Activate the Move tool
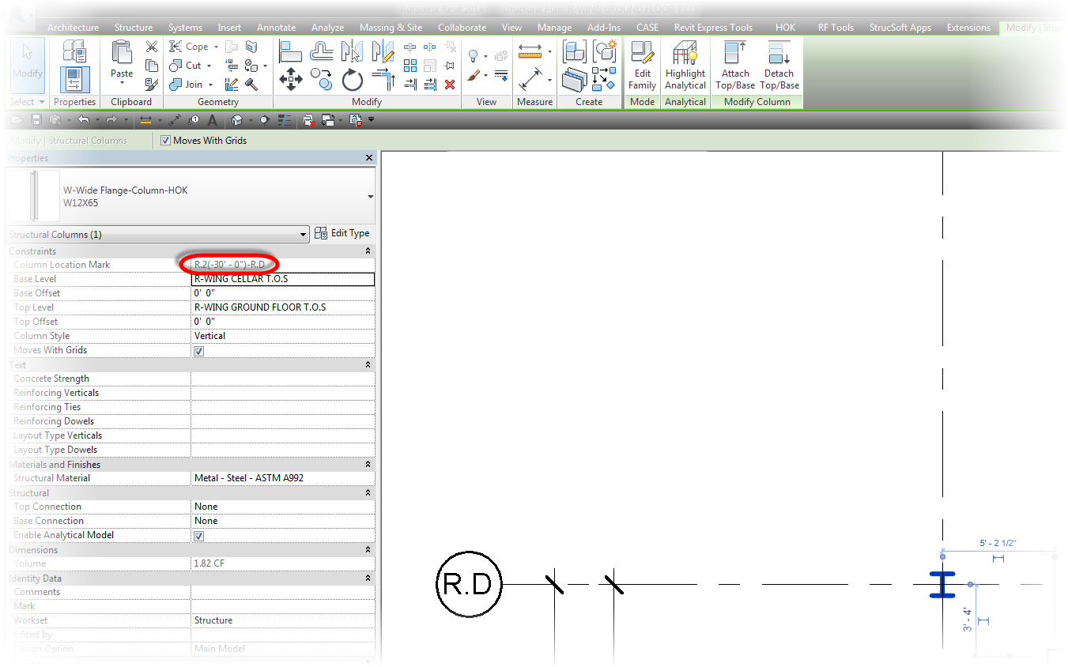Viewport: 1068px width, 667px height. 291,80
